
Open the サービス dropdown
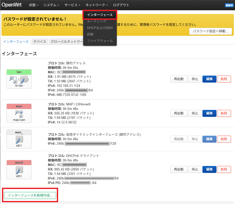(72, 5)
